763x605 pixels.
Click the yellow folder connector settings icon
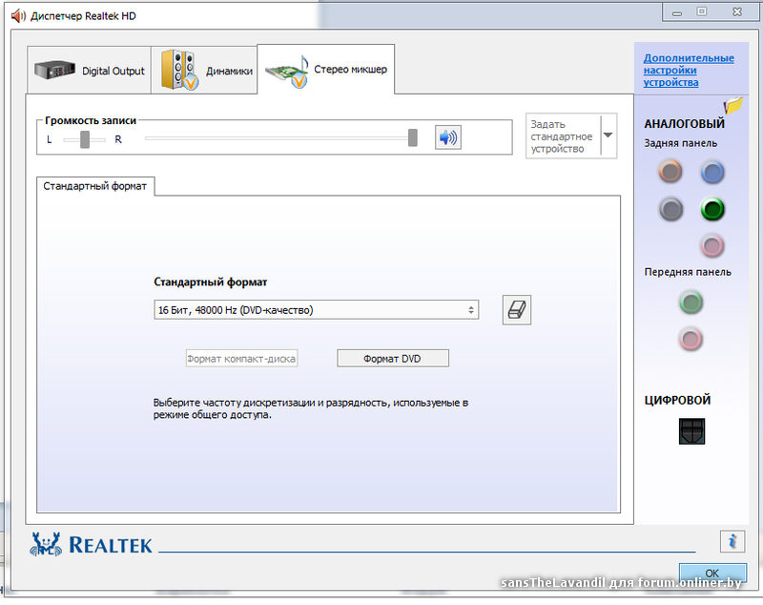click(732, 105)
